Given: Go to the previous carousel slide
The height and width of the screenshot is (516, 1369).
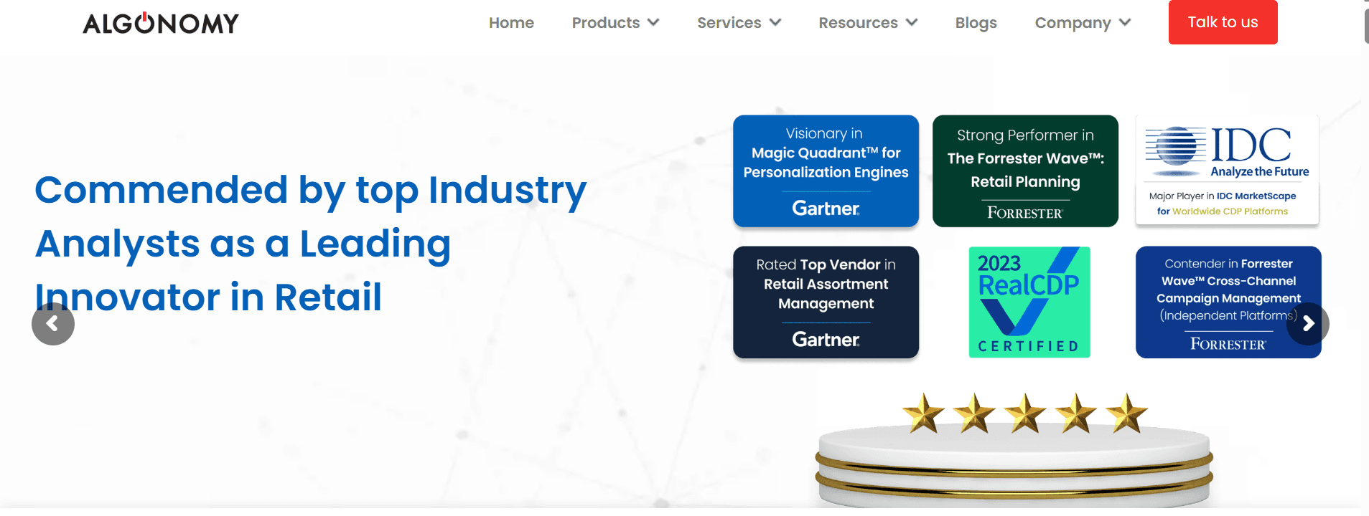Looking at the screenshot, I should (x=53, y=324).
